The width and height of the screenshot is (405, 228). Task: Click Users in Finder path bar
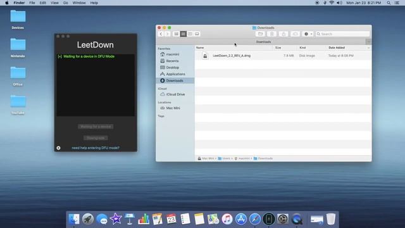[224, 158]
